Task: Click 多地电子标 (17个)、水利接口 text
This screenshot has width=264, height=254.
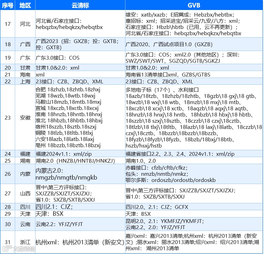Action: point(162,90)
